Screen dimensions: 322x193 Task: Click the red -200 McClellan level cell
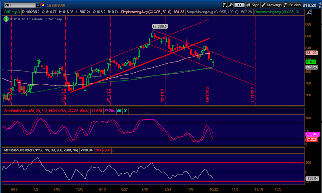(x=107, y=150)
